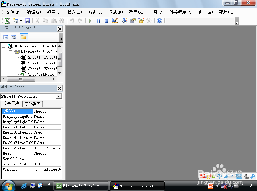257x191 pixels.
Task: Open the Toolbox hammer-wrench icon
Action: tap(149, 21)
